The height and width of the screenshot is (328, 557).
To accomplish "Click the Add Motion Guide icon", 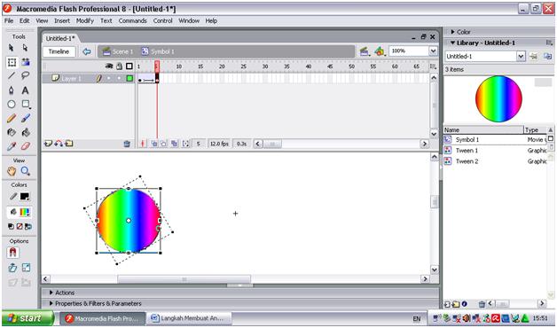I will click(59, 144).
